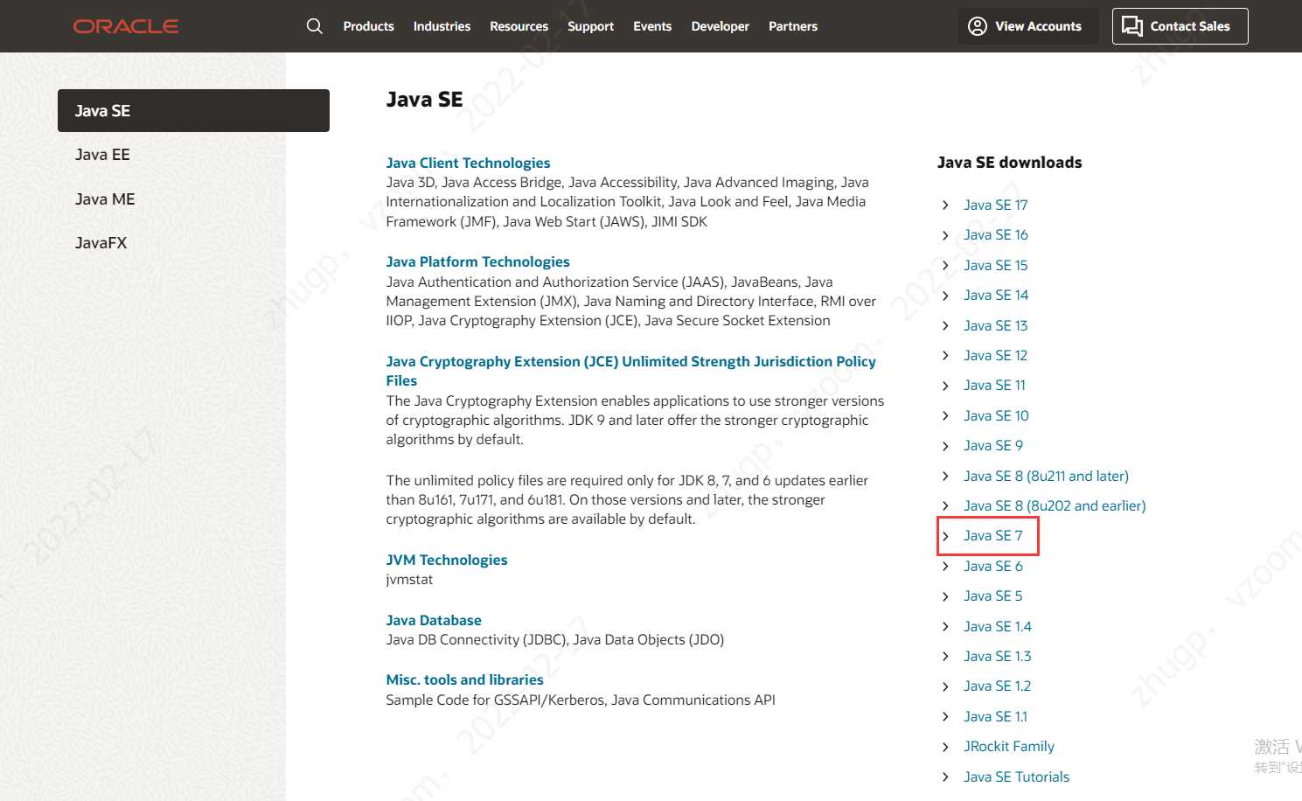The height and width of the screenshot is (801, 1302).
Task: Click the Contact Sales chat icon
Action: click(x=1132, y=26)
